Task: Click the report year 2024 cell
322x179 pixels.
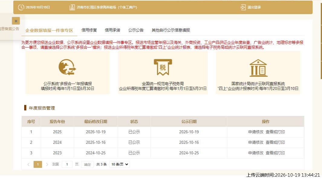Action: [57, 142]
